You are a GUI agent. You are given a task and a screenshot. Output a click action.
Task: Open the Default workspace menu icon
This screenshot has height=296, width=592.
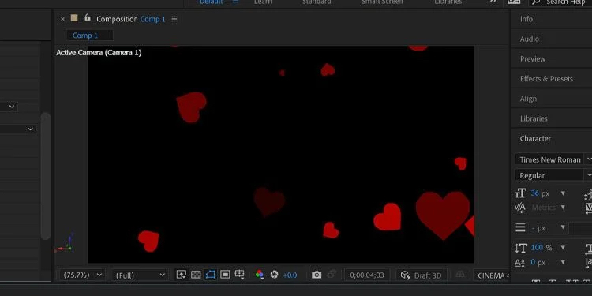[x=235, y=2]
